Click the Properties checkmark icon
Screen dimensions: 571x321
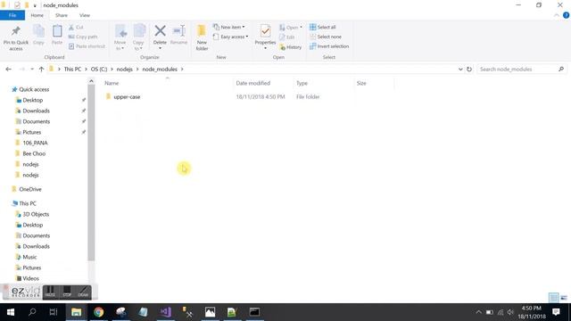[x=266, y=31]
